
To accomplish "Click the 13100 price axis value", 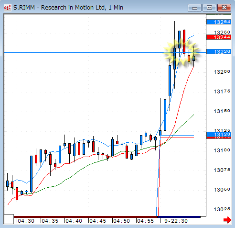I will (x=222, y=150).
